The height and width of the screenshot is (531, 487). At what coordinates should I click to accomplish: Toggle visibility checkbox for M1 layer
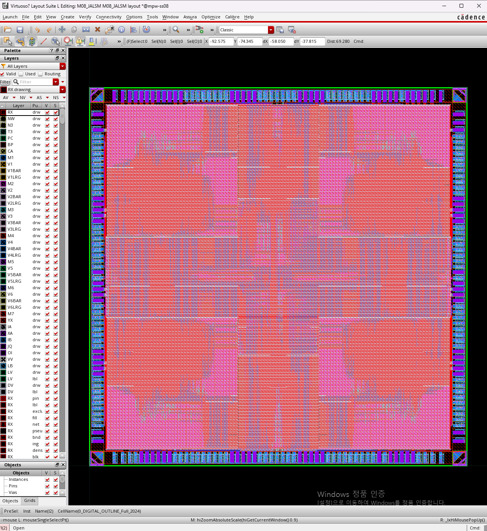point(47,158)
